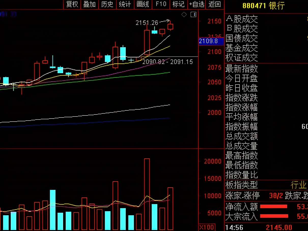The width and height of the screenshot is (308, 231).
Task: Click the candlestick style icon near the chart top
Action: (x=193, y=14)
